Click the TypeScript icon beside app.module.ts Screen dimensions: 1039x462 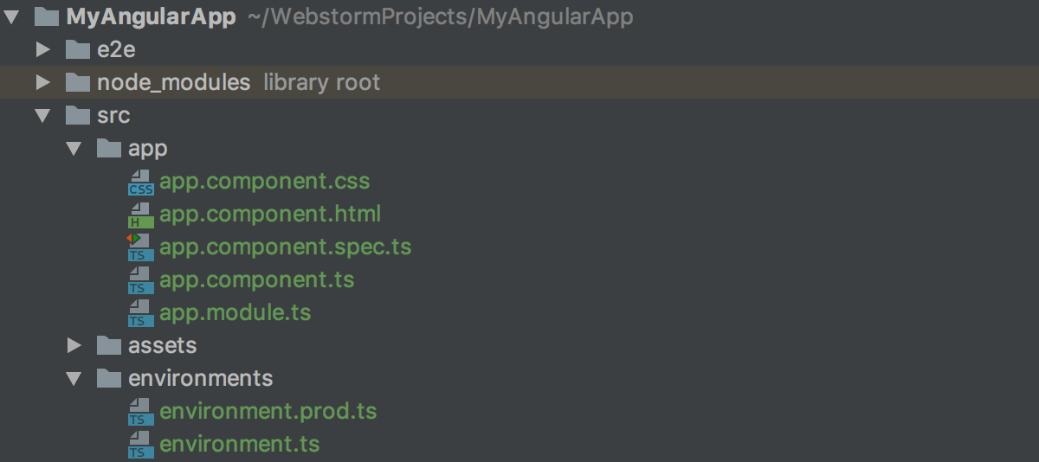[x=140, y=313]
